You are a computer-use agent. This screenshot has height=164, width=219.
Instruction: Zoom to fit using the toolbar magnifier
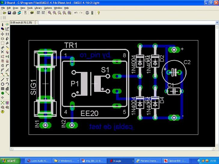[50, 13]
